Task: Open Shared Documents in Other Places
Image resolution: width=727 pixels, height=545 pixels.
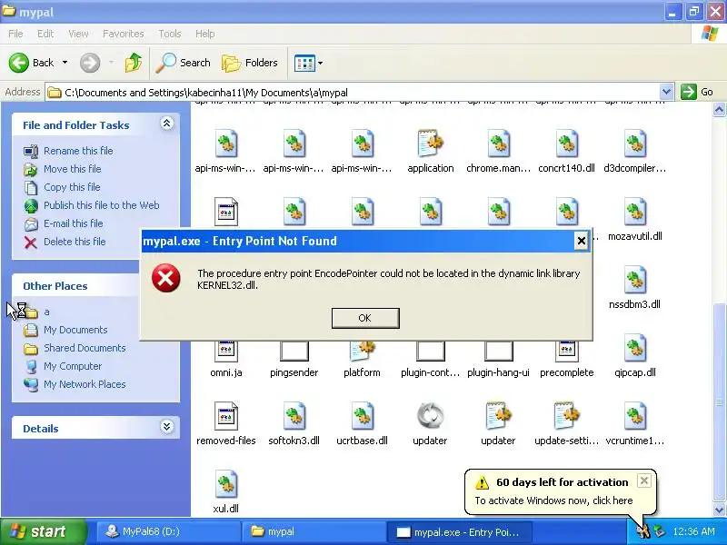Action: [x=85, y=348]
